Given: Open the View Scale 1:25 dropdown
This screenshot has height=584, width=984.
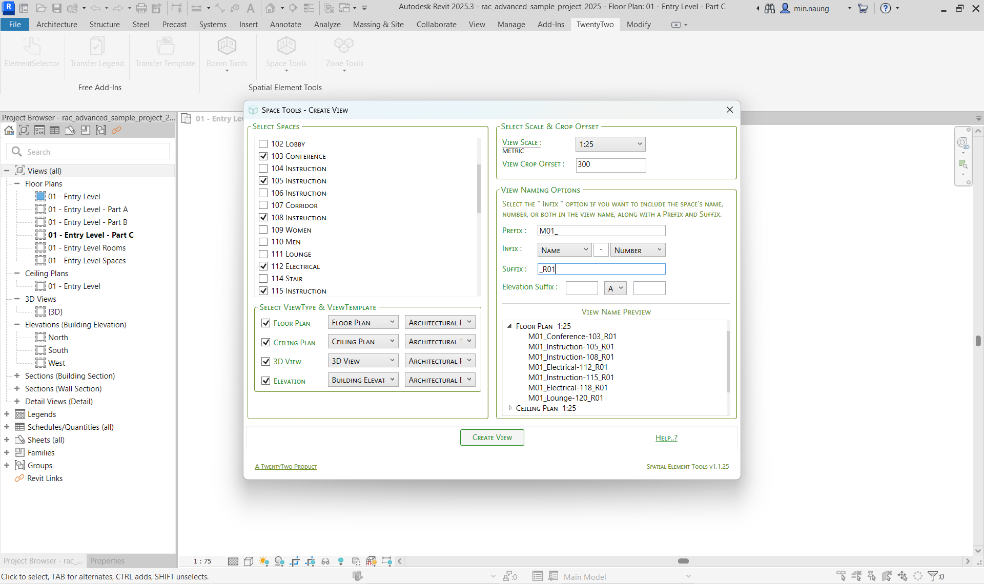Looking at the screenshot, I should (x=610, y=144).
